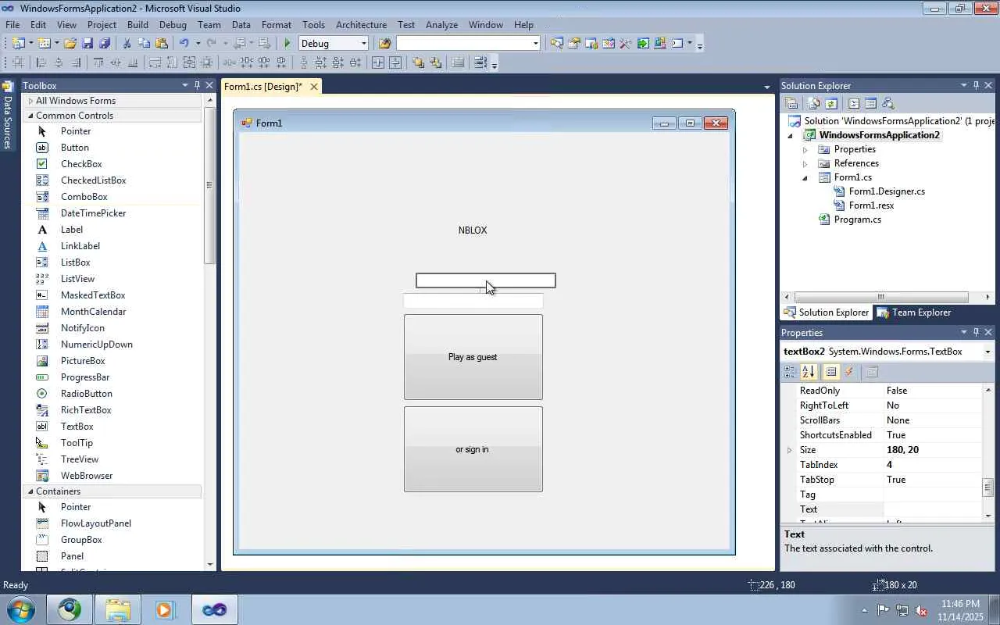Viewport: 1000px width, 625px height.
Task: Click the Send to Back layout icon
Action: 435,63
